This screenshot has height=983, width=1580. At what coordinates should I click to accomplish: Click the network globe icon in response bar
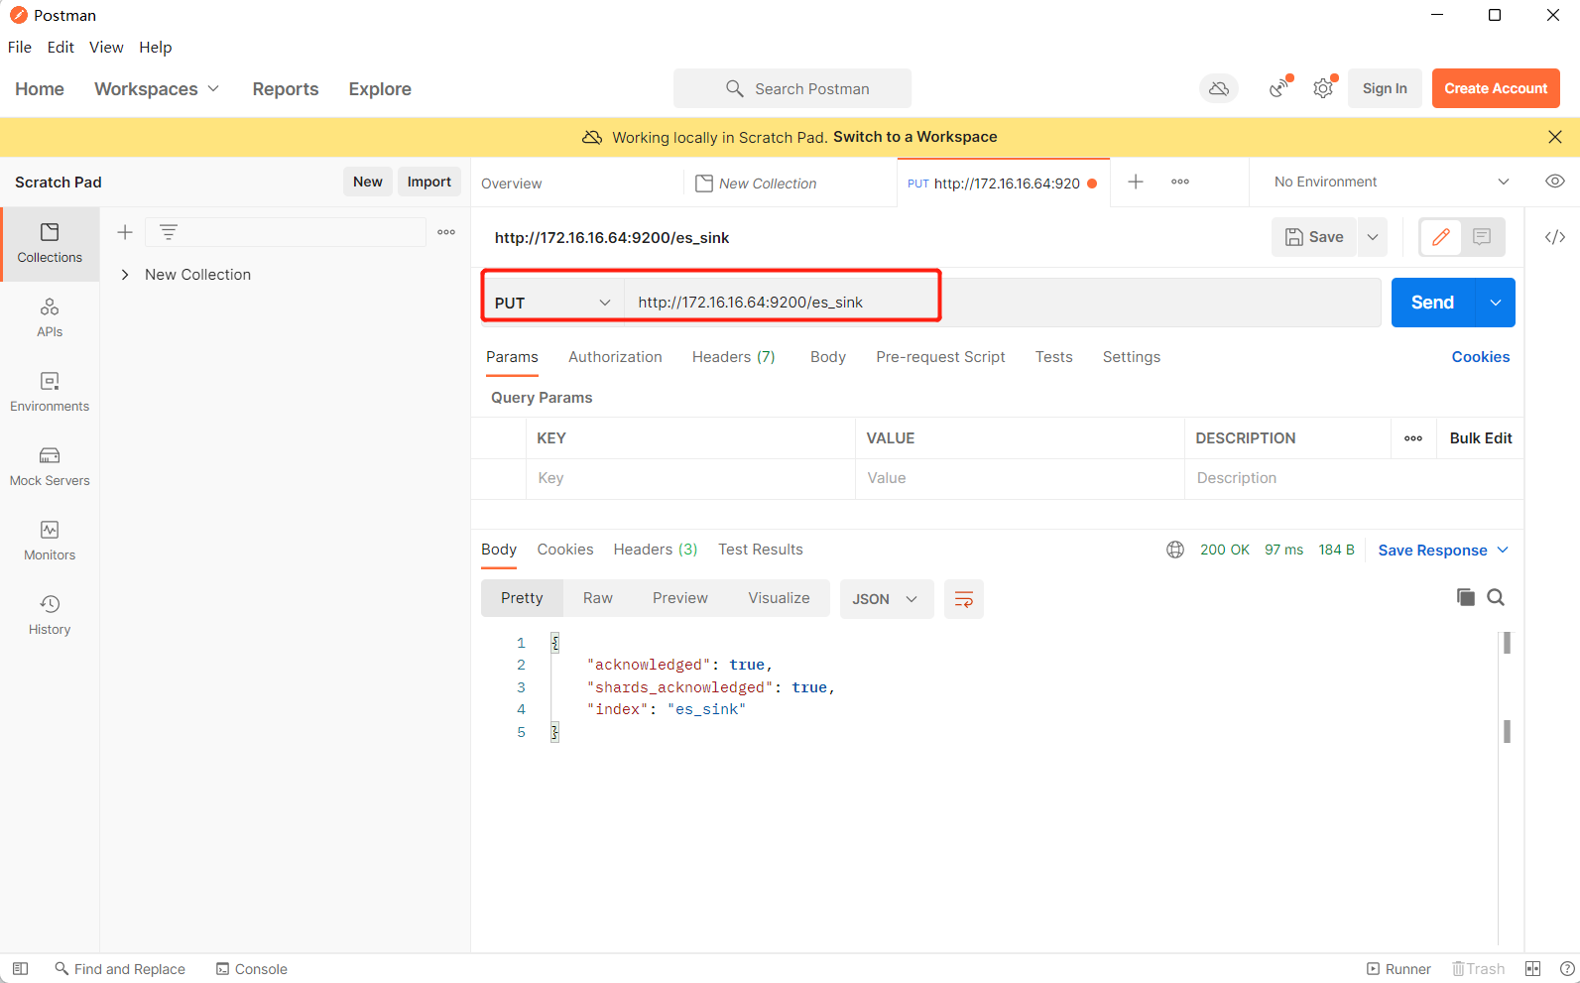coord(1175,550)
